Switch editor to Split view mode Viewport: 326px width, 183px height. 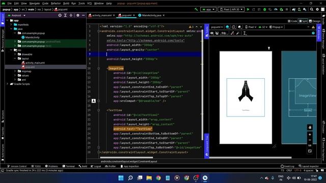pos(303,21)
